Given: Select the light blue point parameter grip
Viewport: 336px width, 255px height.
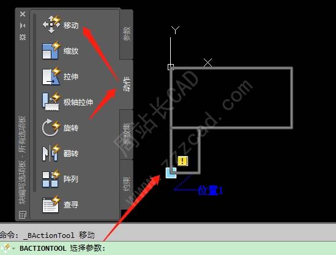Looking at the screenshot, I should (x=171, y=173).
